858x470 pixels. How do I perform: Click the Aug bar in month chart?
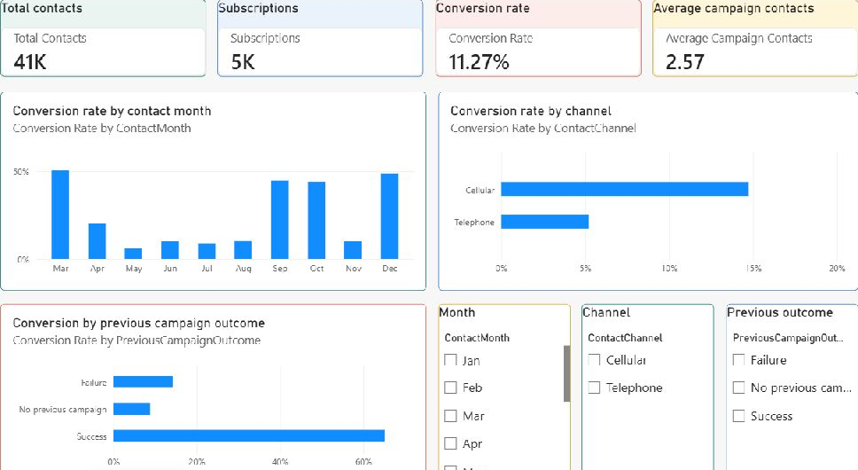(243, 249)
